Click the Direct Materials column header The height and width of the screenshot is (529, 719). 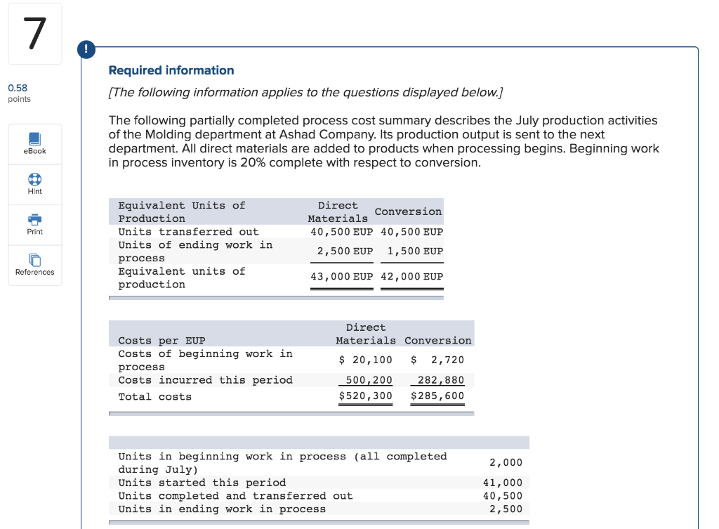(338, 211)
